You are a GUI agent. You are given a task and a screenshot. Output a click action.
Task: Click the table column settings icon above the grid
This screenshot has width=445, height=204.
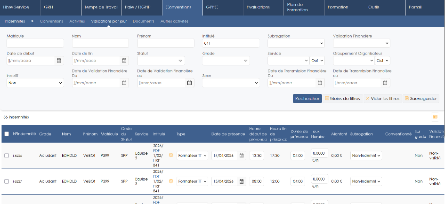coord(435,117)
